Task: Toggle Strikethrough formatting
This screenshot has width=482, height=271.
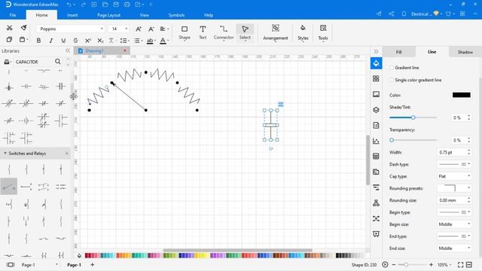Action: click(x=75, y=40)
